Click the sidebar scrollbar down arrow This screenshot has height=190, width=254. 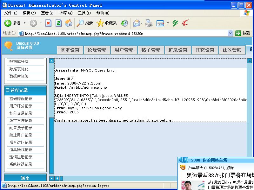click(51, 178)
